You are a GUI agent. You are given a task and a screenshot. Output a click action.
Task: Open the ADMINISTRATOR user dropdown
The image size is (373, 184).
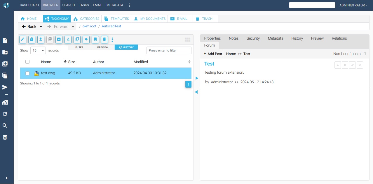353,5
